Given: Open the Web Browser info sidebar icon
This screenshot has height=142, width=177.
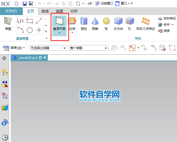Looking at the screenshot, I should point(5,122).
